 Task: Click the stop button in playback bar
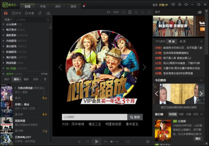point(79,142)
